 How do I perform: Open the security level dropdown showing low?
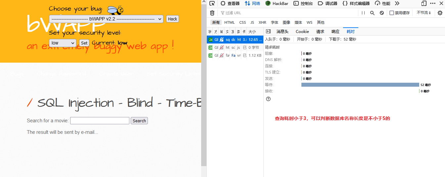(x=63, y=43)
